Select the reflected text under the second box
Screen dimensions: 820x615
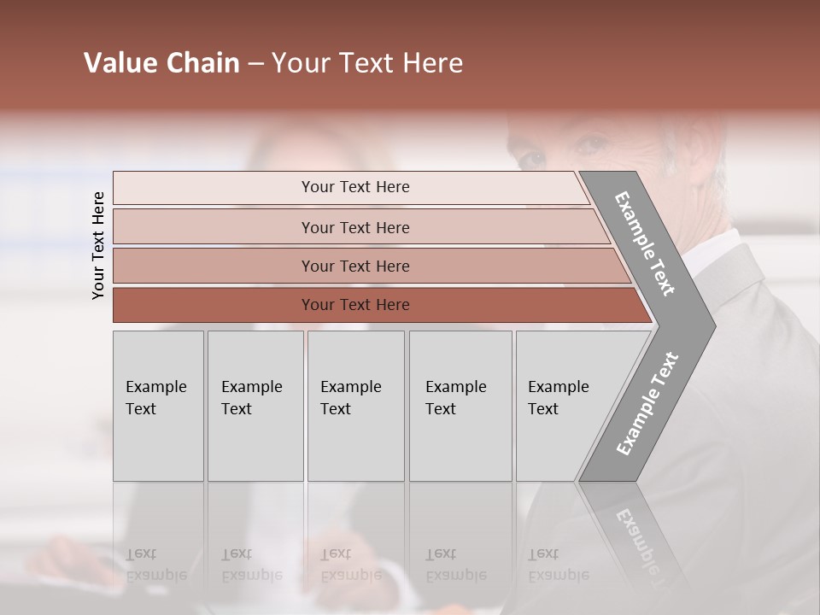(252, 565)
